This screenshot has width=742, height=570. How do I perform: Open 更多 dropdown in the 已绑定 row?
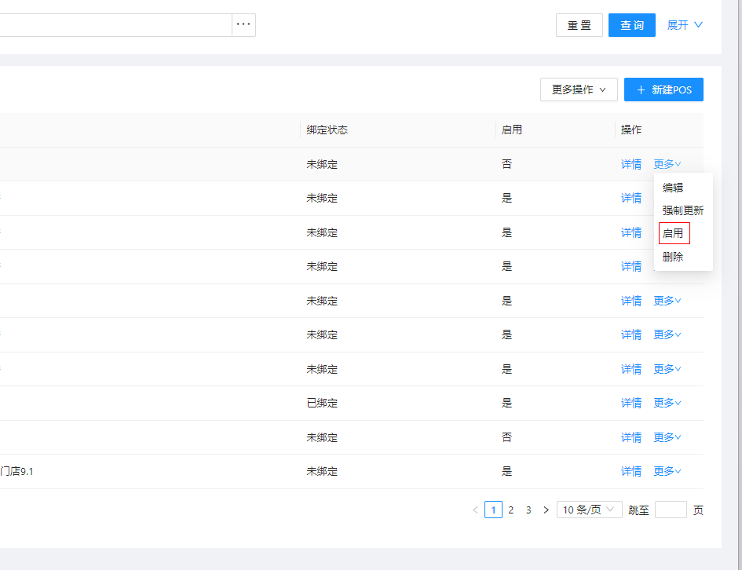coord(667,403)
